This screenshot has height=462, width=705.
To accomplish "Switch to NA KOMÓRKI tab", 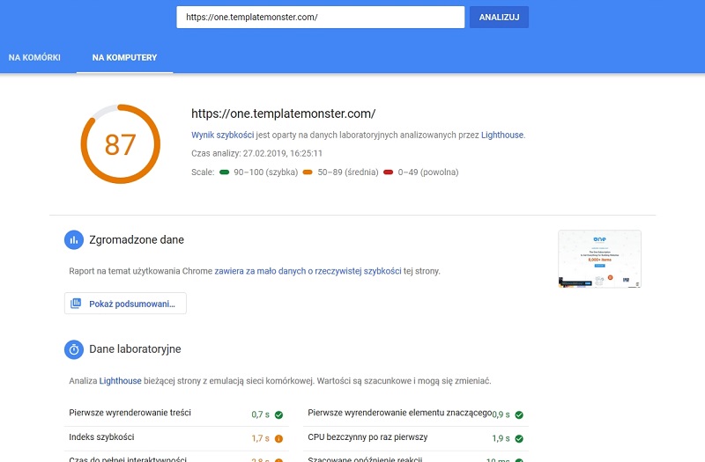I will tap(34, 57).
